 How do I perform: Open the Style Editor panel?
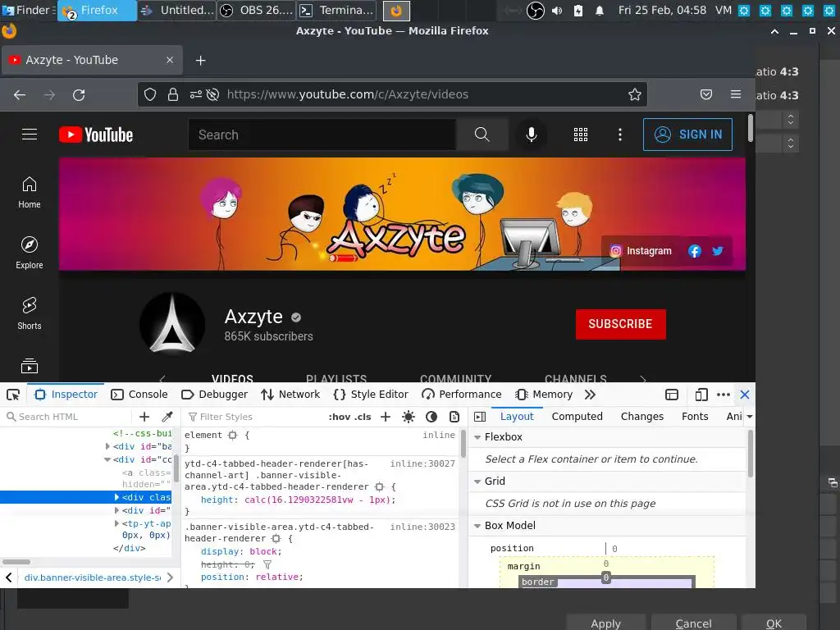tap(371, 395)
